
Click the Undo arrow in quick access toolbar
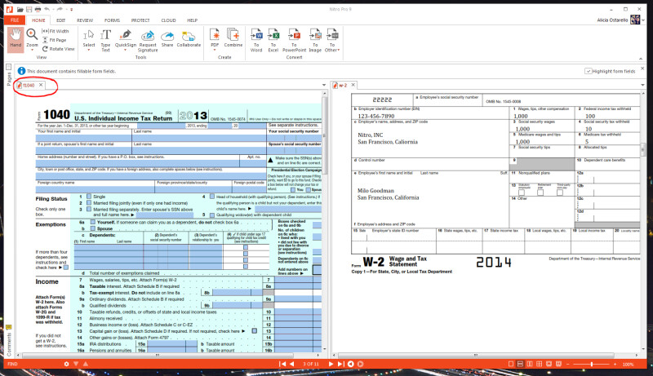(47, 9)
